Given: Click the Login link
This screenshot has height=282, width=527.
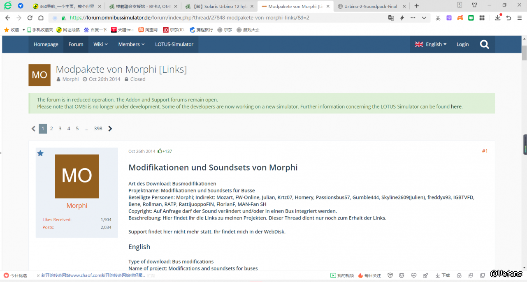Looking at the screenshot, I should coord(462,44).
